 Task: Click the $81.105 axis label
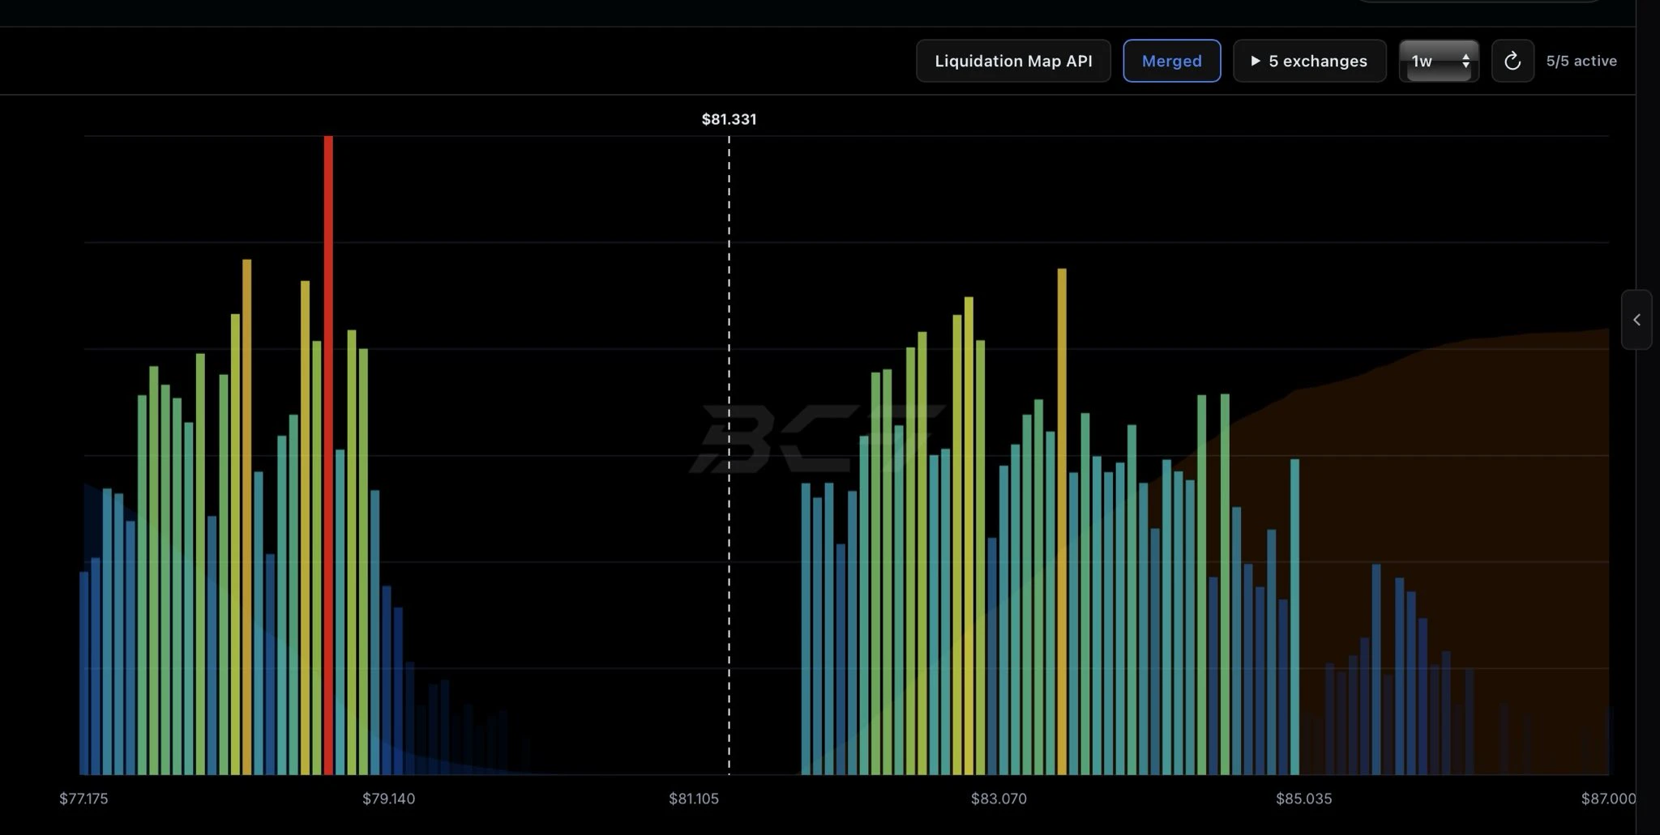coord(694,799)
